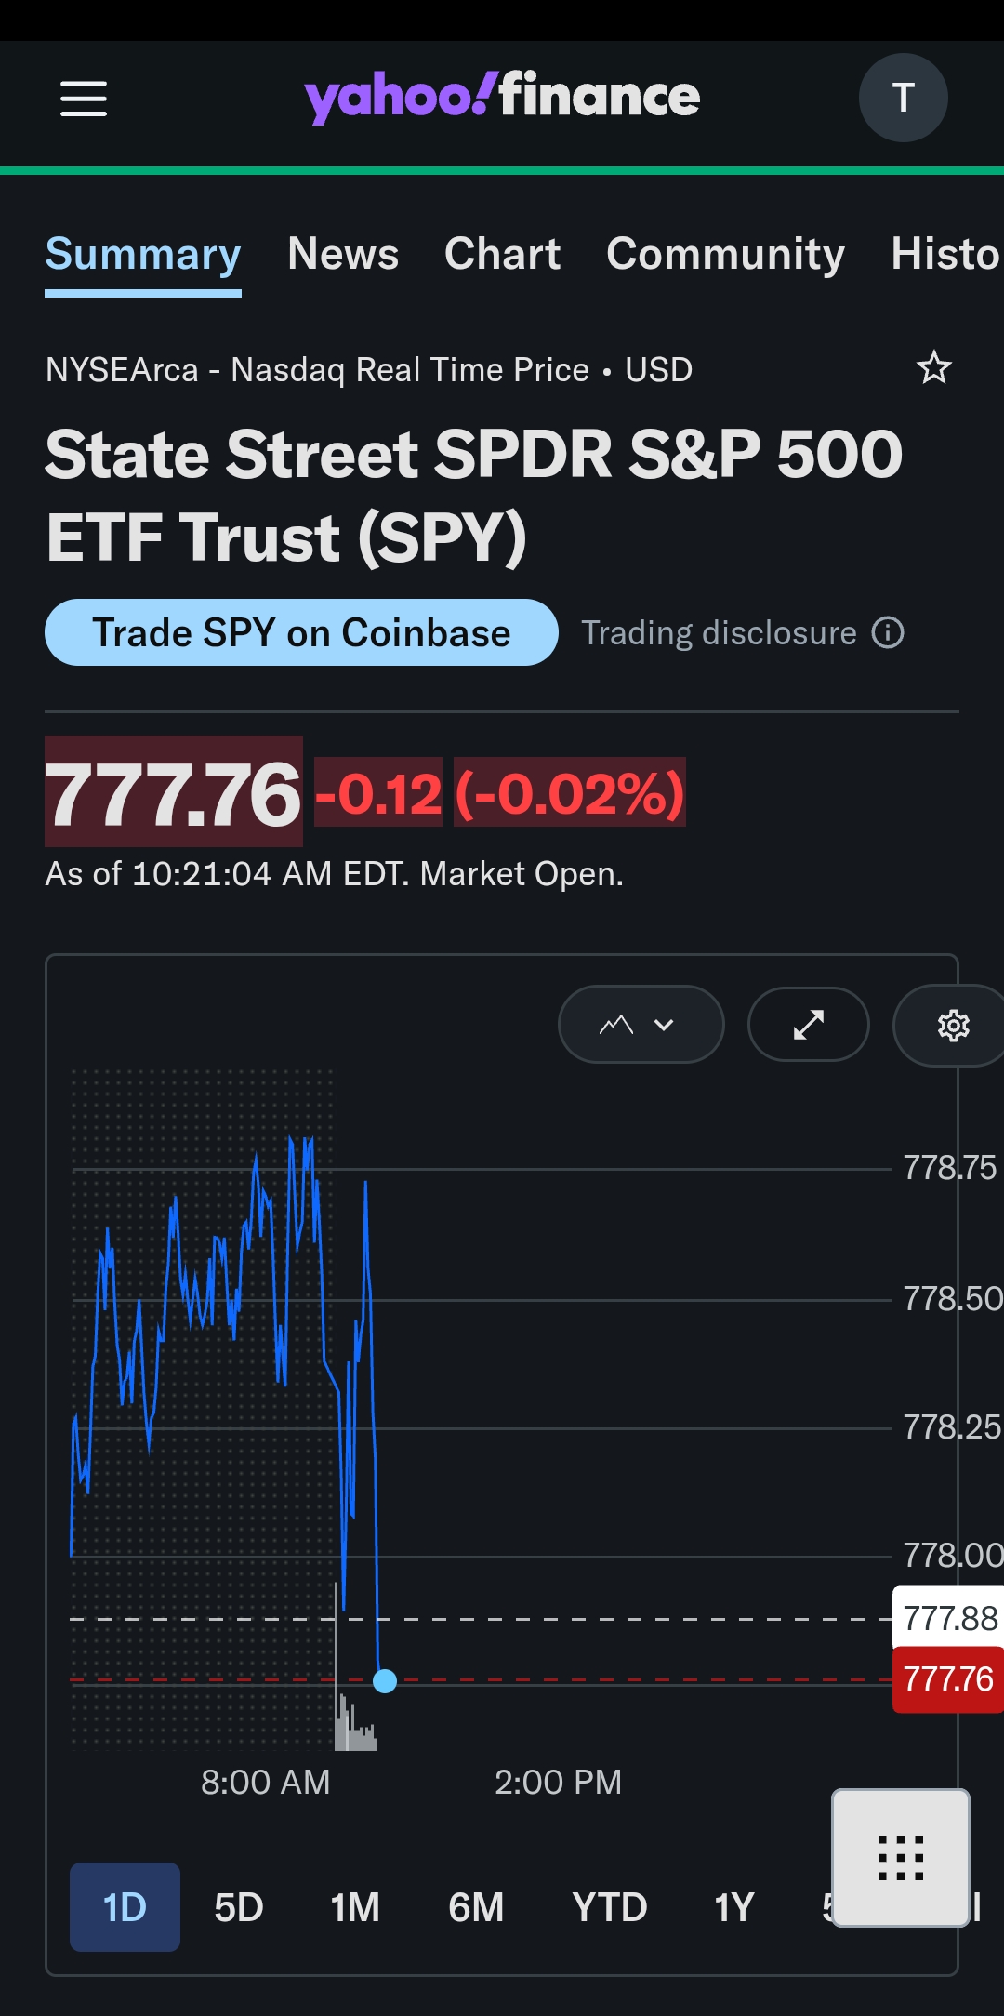Go to Yahoo Finance home logo

point(502,97)
